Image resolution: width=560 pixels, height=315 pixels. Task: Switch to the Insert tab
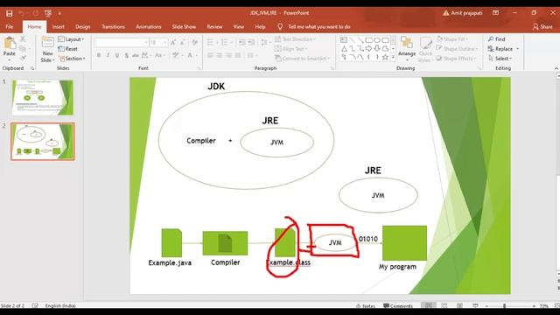point(59,27)
